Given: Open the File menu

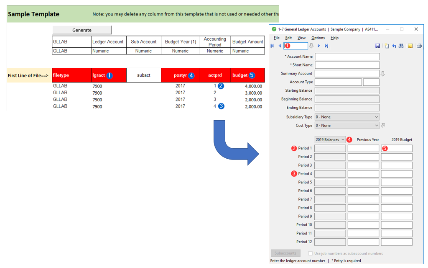Looking at the screenshot, I should click(277, 38).
